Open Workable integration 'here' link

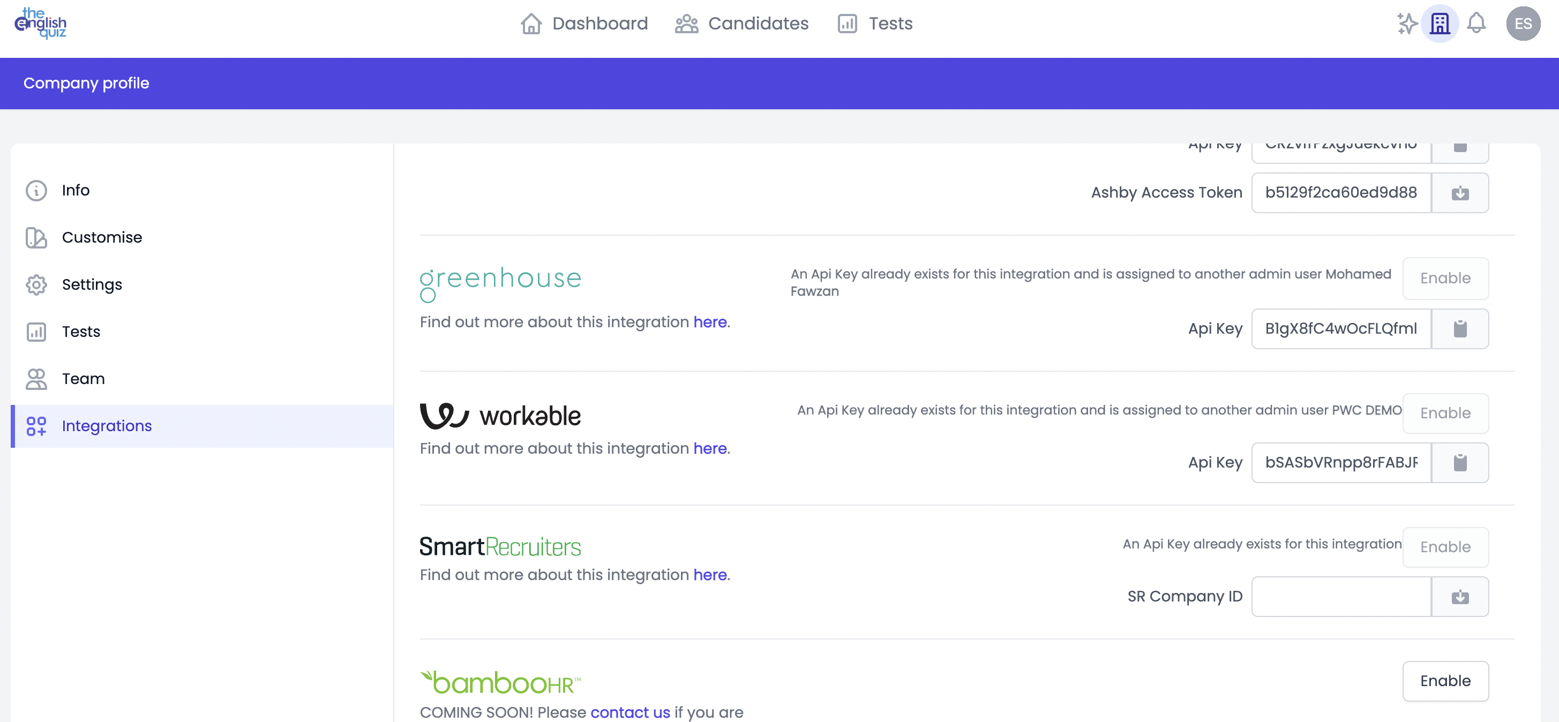710,448
